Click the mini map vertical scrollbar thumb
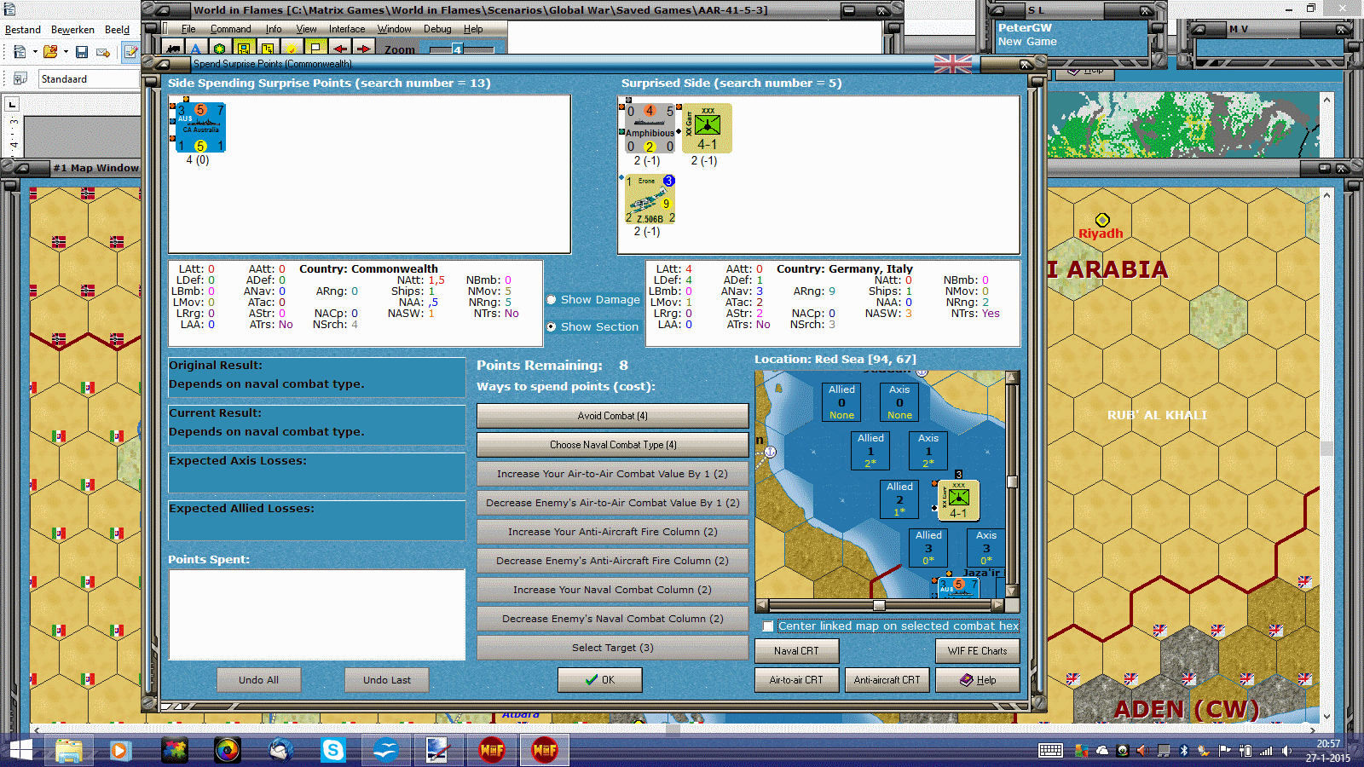 click(x=1012, y=482)
